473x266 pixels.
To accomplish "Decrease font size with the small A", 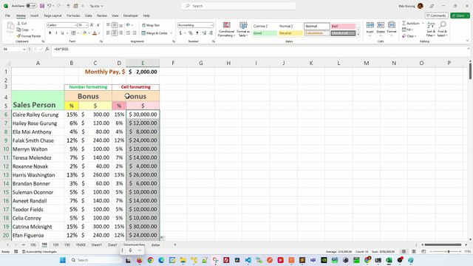I will [x=98, y=25].
